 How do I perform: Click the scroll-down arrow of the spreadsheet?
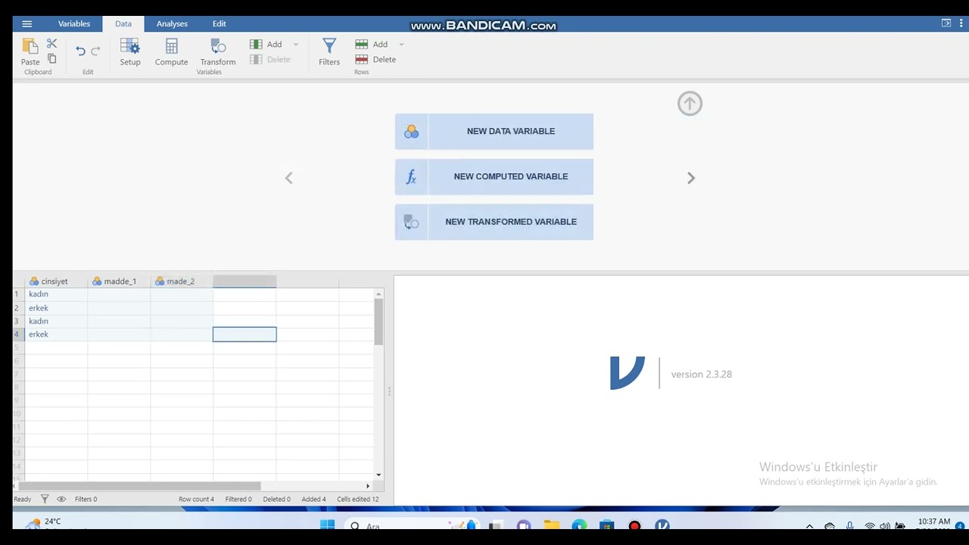pos(379,475)
